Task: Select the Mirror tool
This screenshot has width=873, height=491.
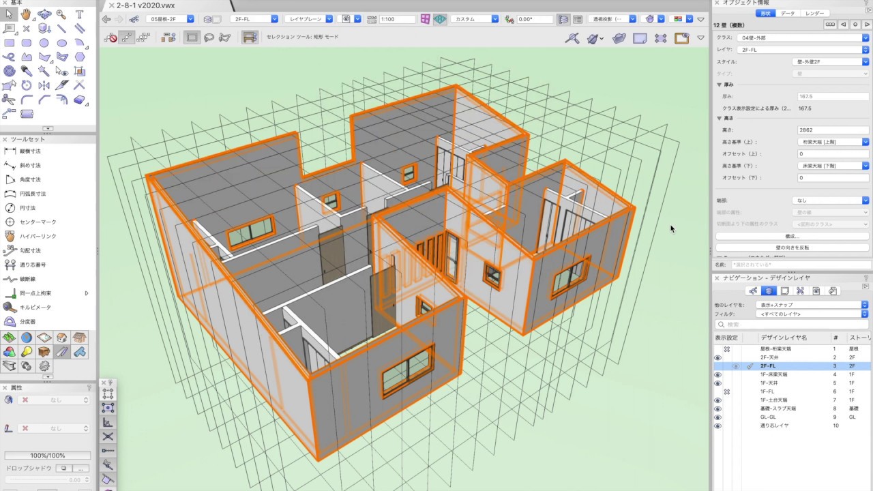Action: click(44, 85)
